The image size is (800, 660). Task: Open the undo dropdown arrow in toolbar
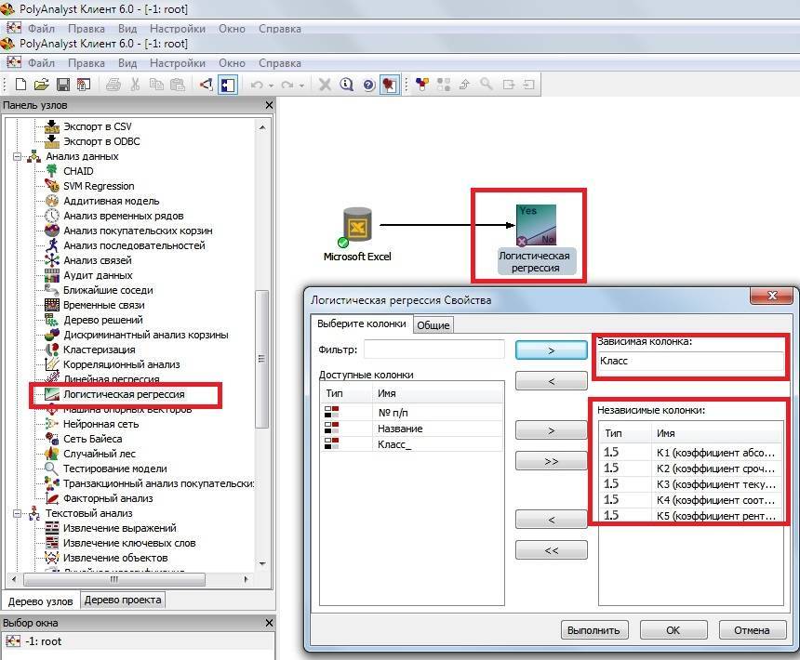click(x=272, y=85)
